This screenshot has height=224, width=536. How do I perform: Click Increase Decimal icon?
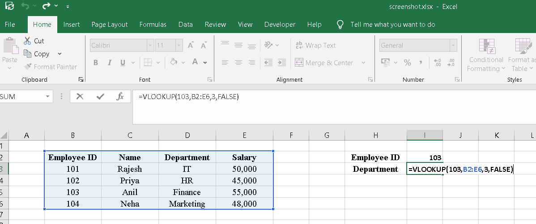pyautogui.click(x=437, y=63)
